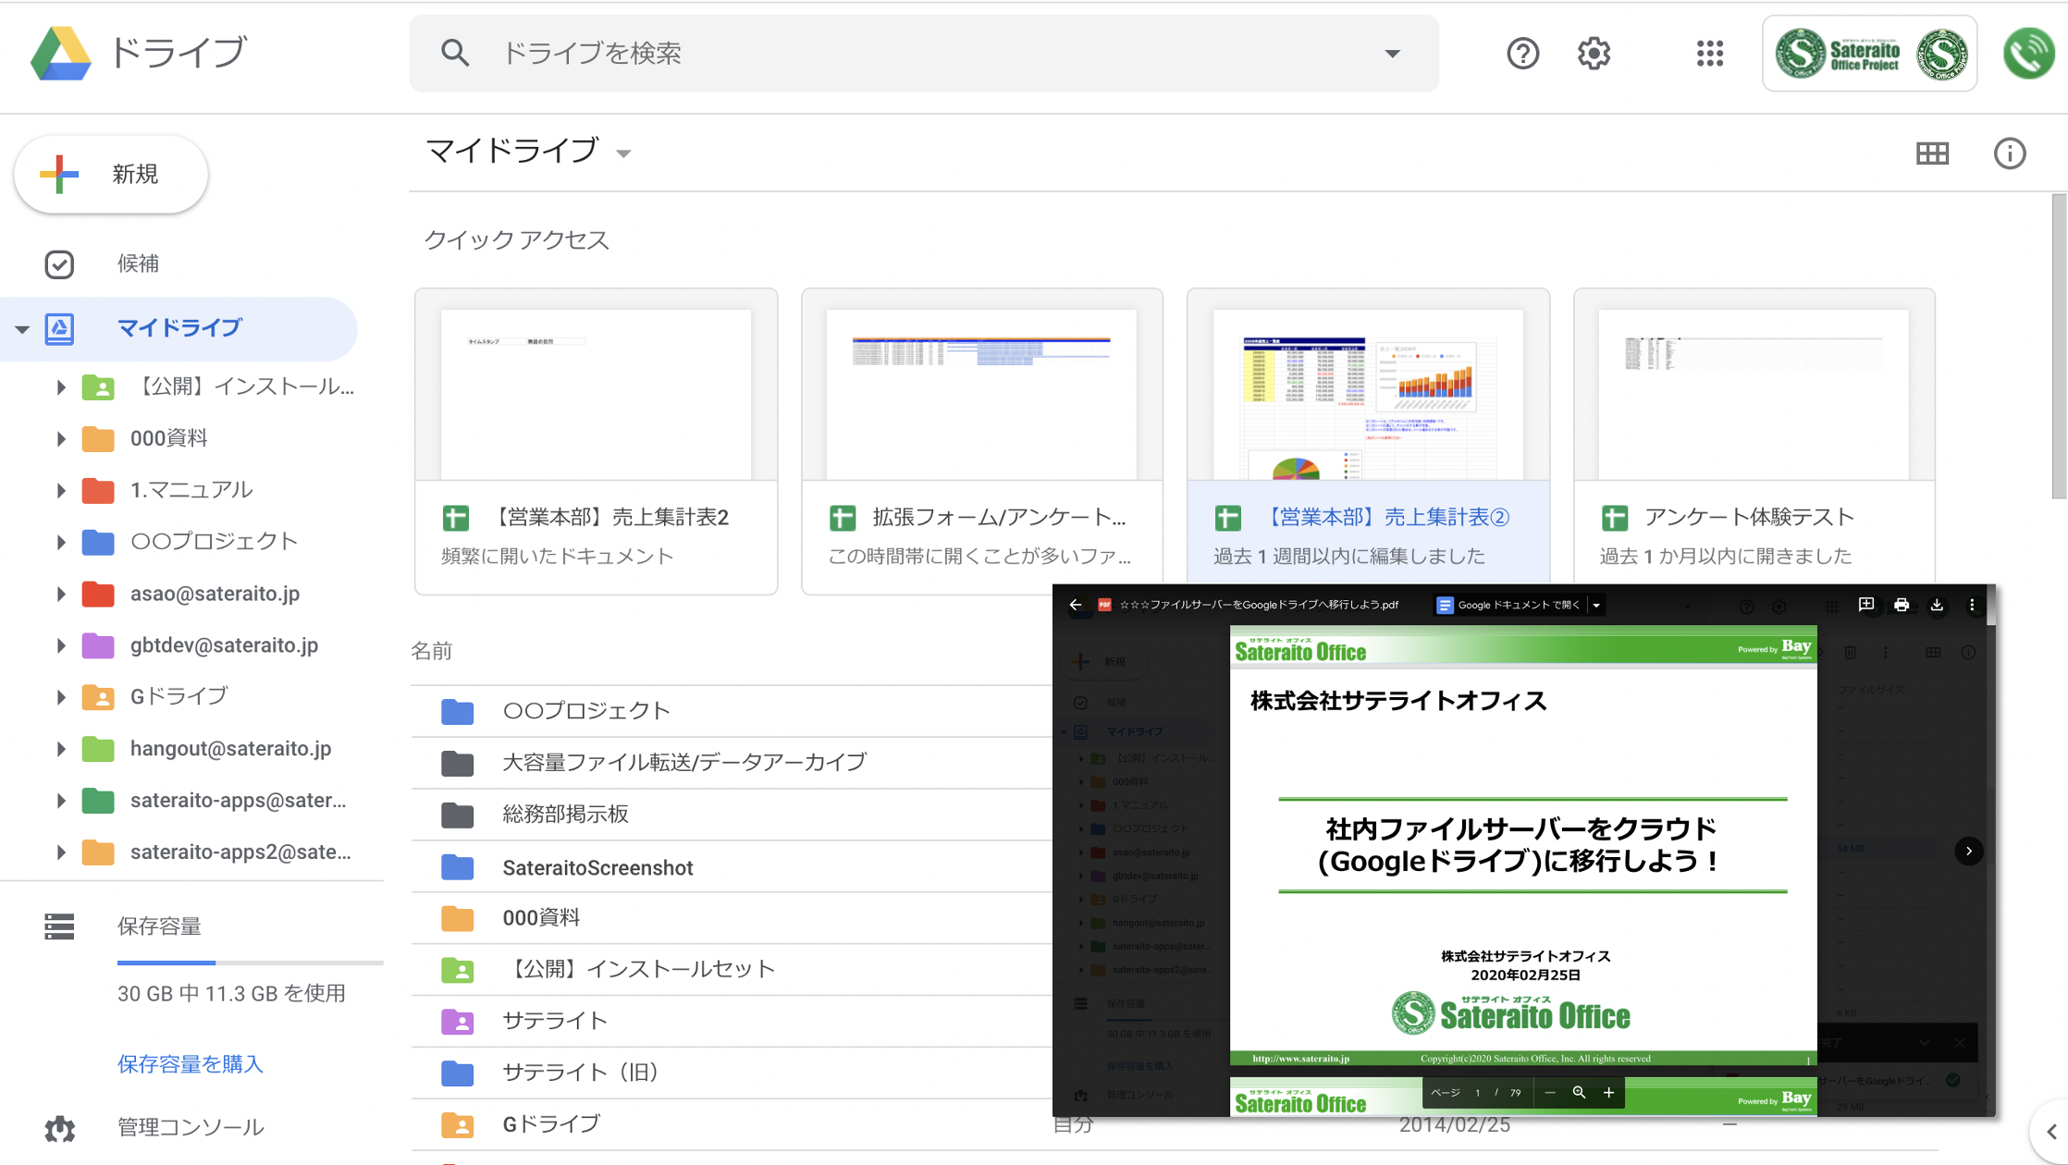
Task: Click 'Google ドキュメントで開く' button
Action: 1509,605
